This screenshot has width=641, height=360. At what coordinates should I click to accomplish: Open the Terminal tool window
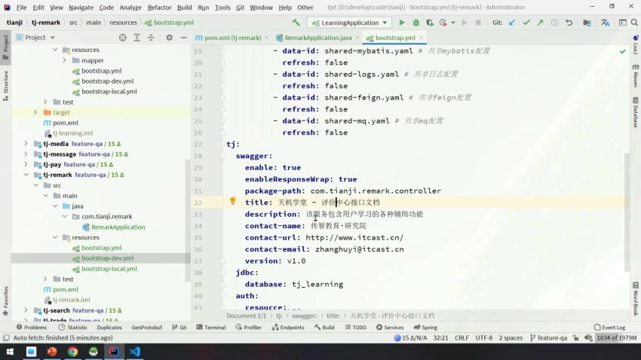[x=211, y=328]
